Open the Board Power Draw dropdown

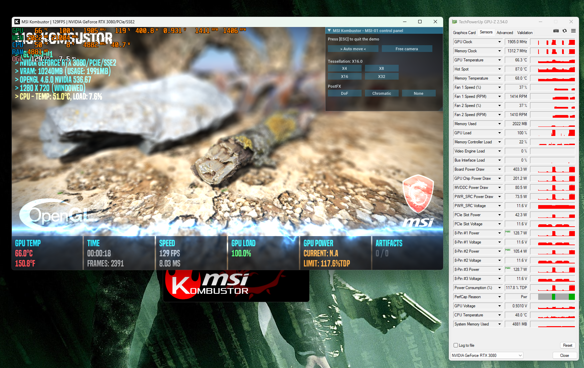coord(499,169)
